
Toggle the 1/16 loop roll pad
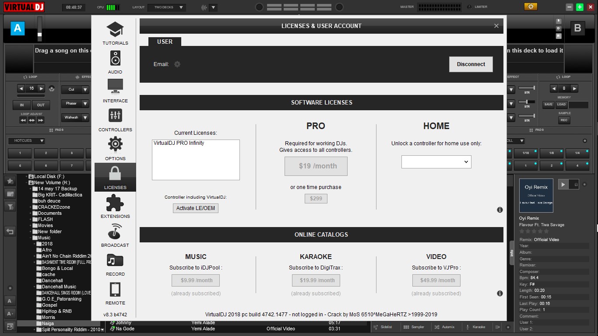click(x=526, y=153)
